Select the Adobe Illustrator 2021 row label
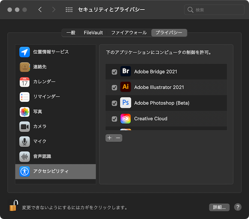Viewport: 249px width, 219px height. (159, 87)
